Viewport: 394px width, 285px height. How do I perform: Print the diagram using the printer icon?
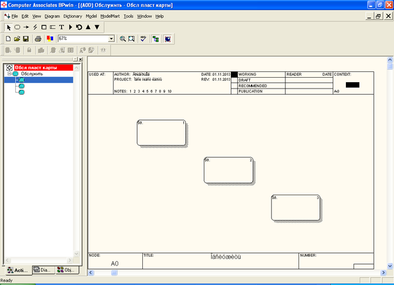click(x=38, y=39)
